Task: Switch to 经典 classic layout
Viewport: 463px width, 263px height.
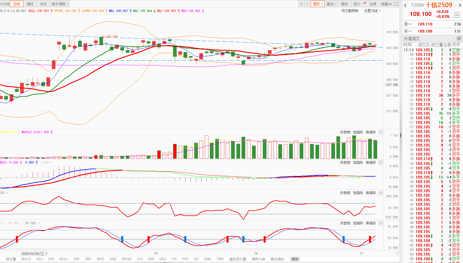Action: point(373,4)
